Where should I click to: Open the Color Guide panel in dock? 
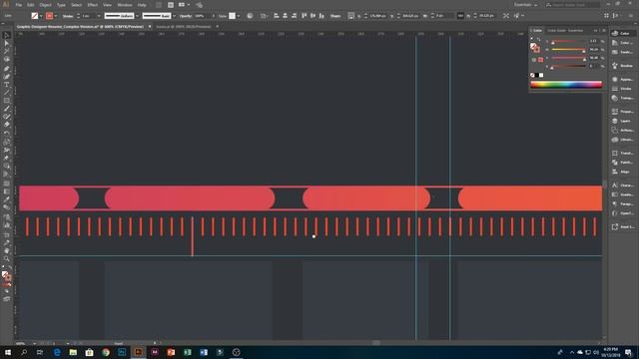point(623,43)
